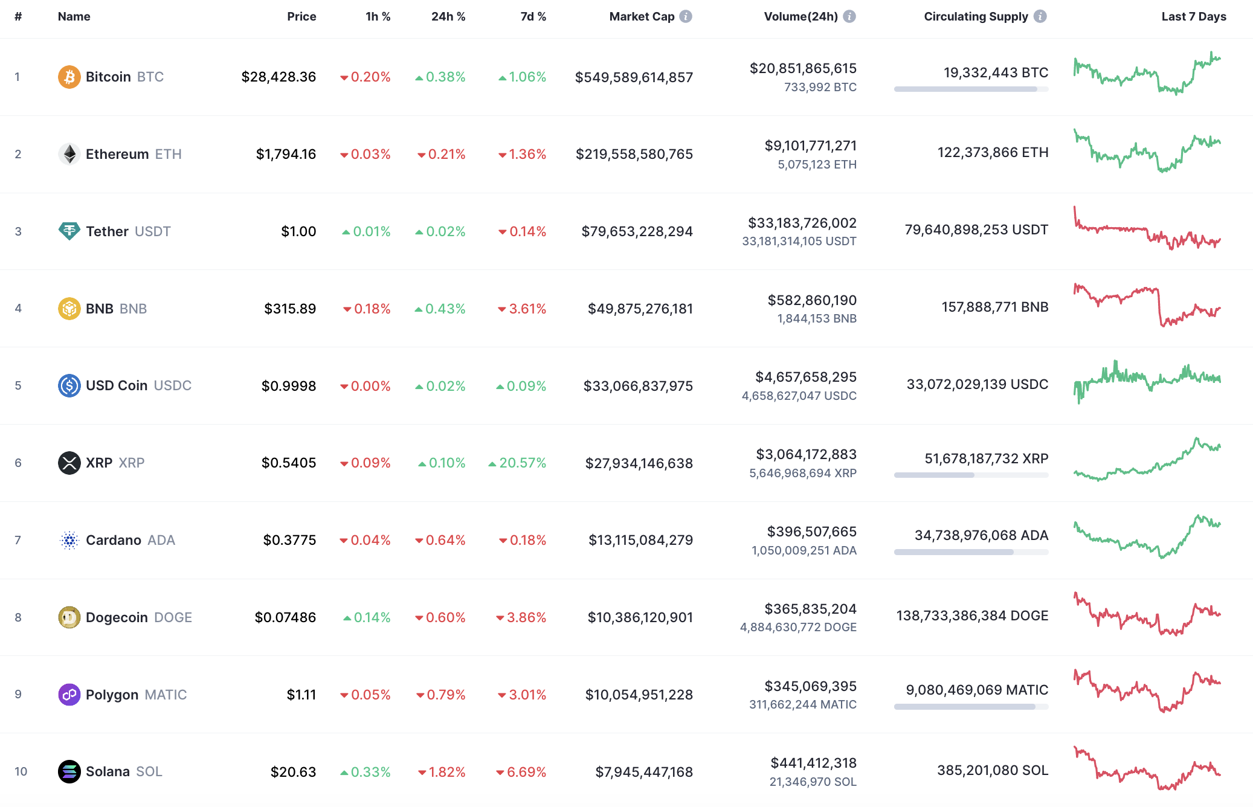Sort the table by Price
1253x807 pixels.
pos(301,16)
